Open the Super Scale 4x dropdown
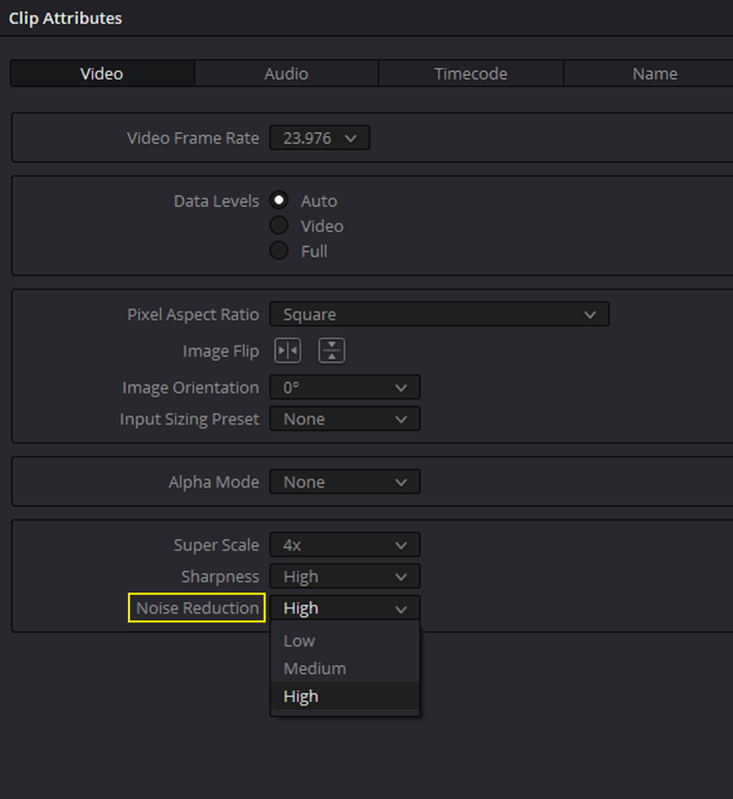Screen dimensions: 733x799 [345, 545]
